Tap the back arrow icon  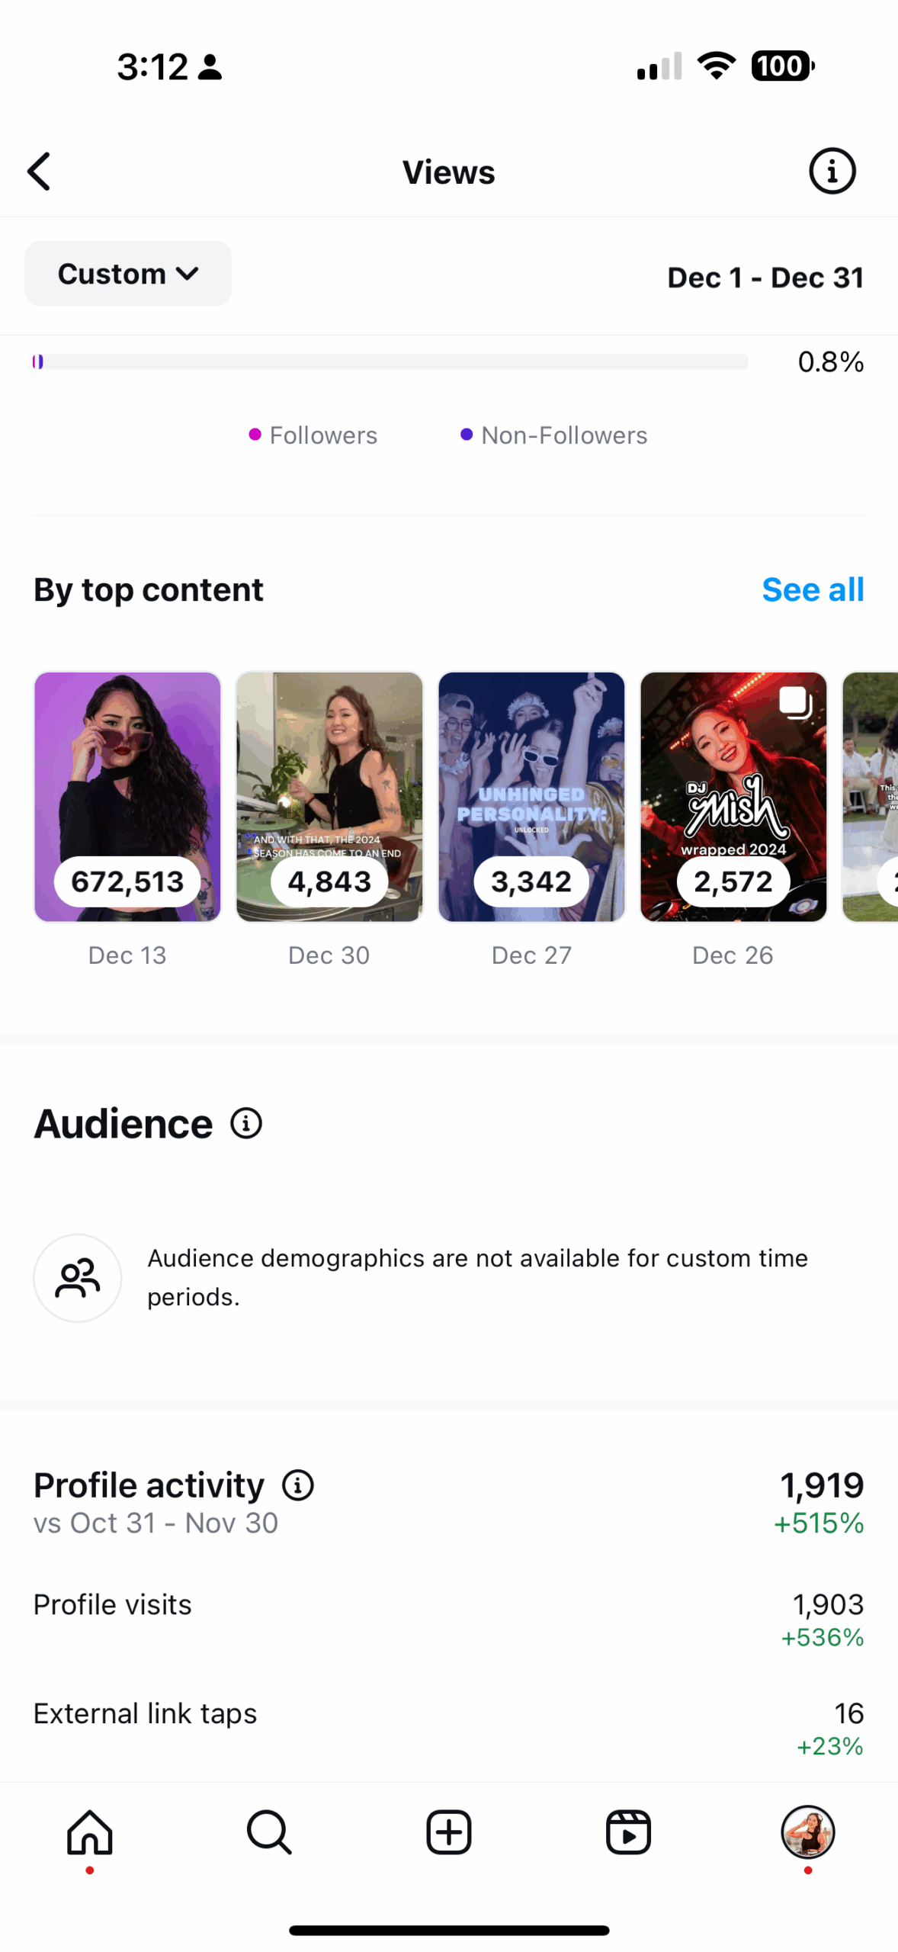pos(40,171)
